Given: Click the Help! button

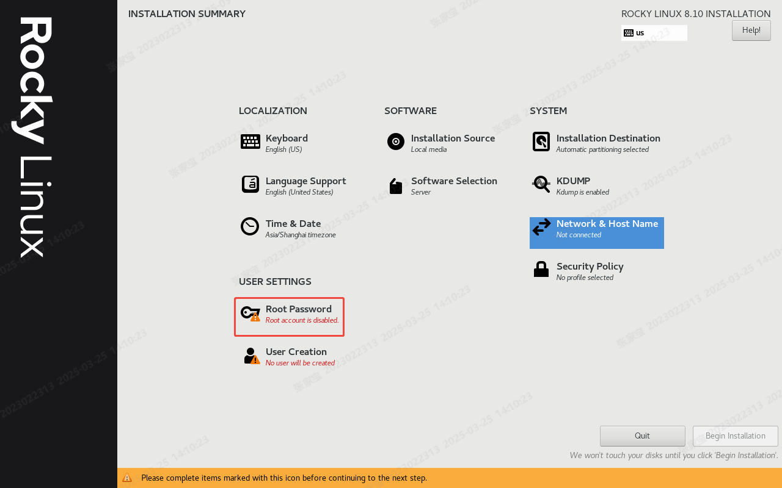Looking at the screenshot, I should [751, 30].
